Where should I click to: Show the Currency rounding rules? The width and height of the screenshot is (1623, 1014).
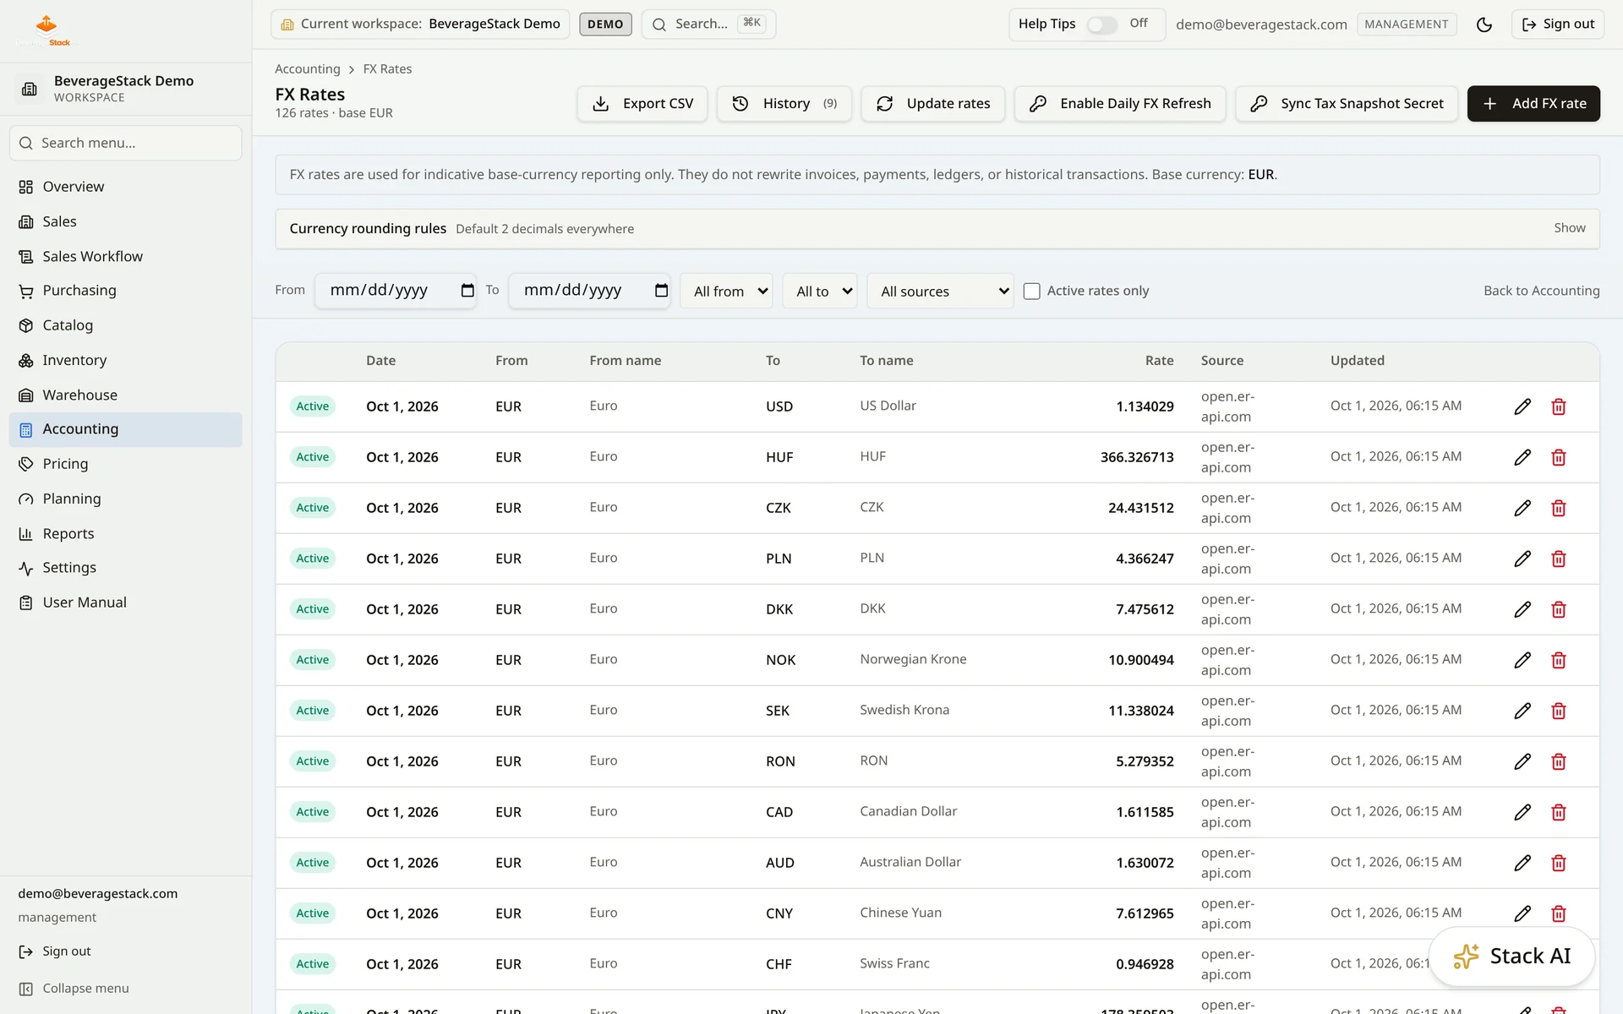[1569, 228]
